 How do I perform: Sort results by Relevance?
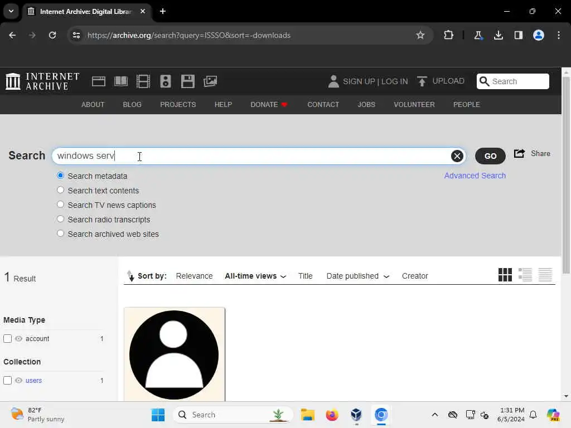[194, 276]
